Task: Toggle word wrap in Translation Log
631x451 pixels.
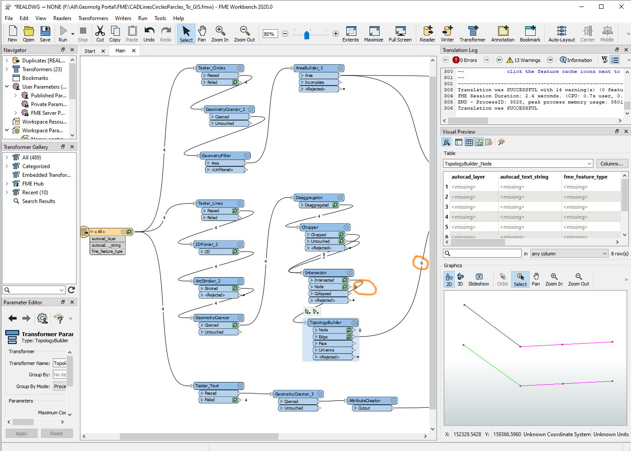Action: [604, 60]
